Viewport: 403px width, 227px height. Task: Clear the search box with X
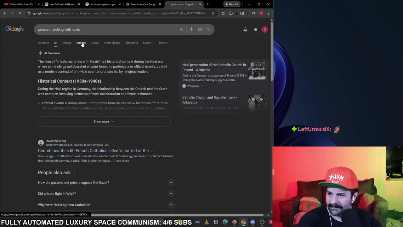[181, 29]
